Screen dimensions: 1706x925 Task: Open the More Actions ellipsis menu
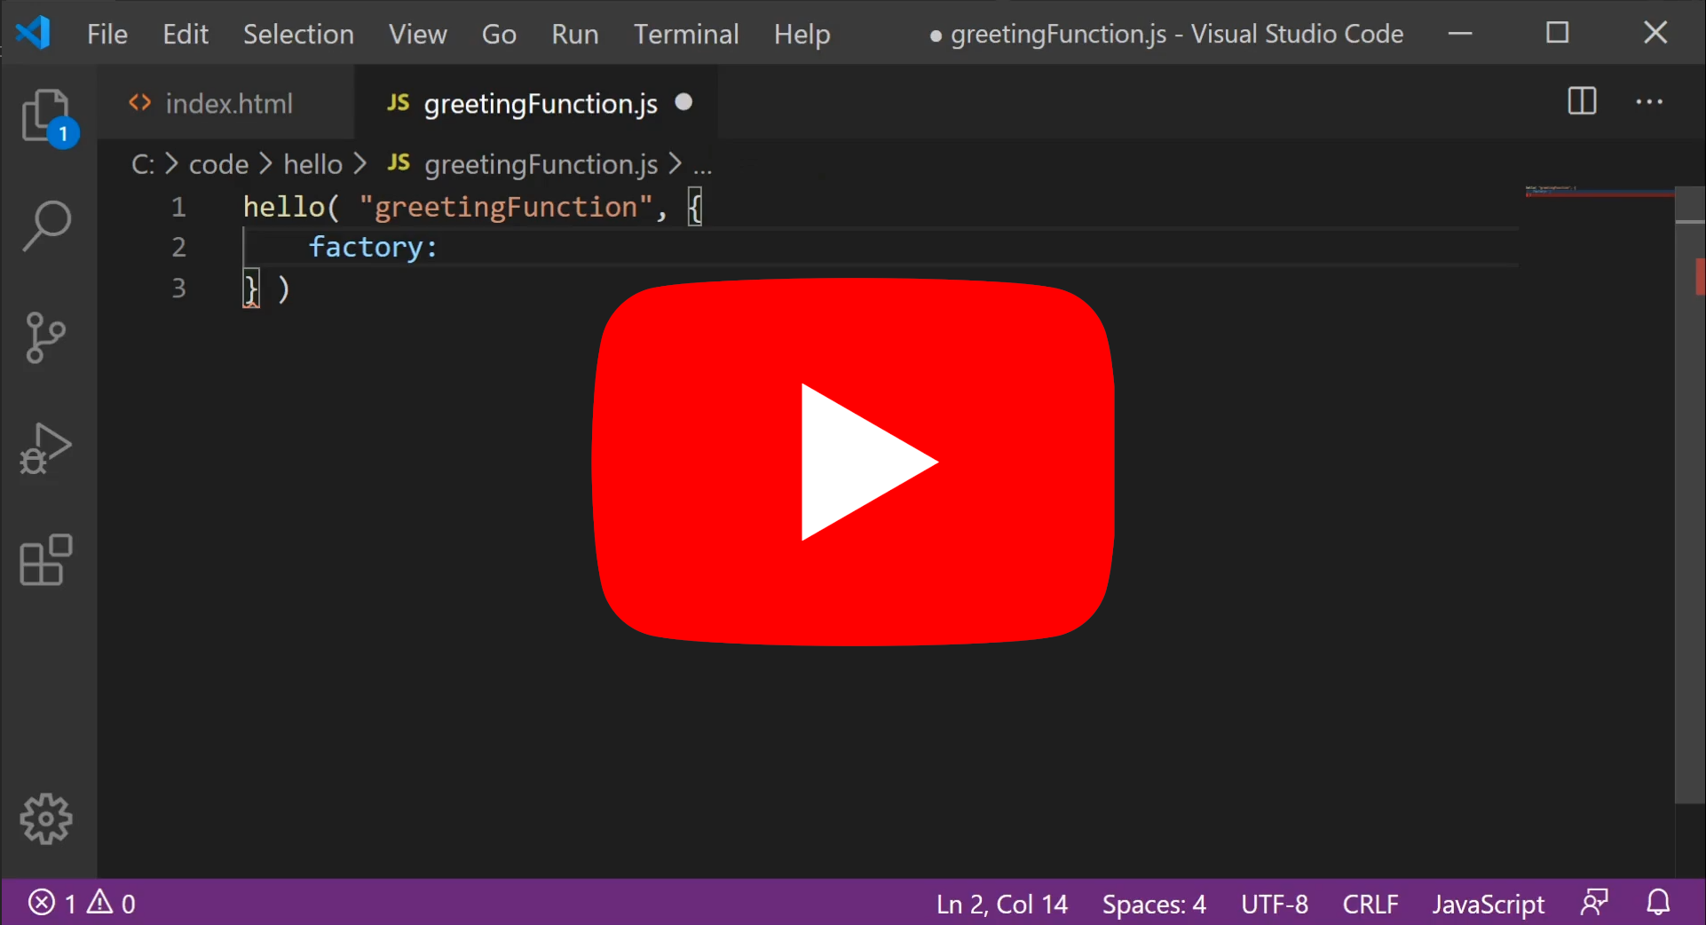click(x=1649, y=102)
